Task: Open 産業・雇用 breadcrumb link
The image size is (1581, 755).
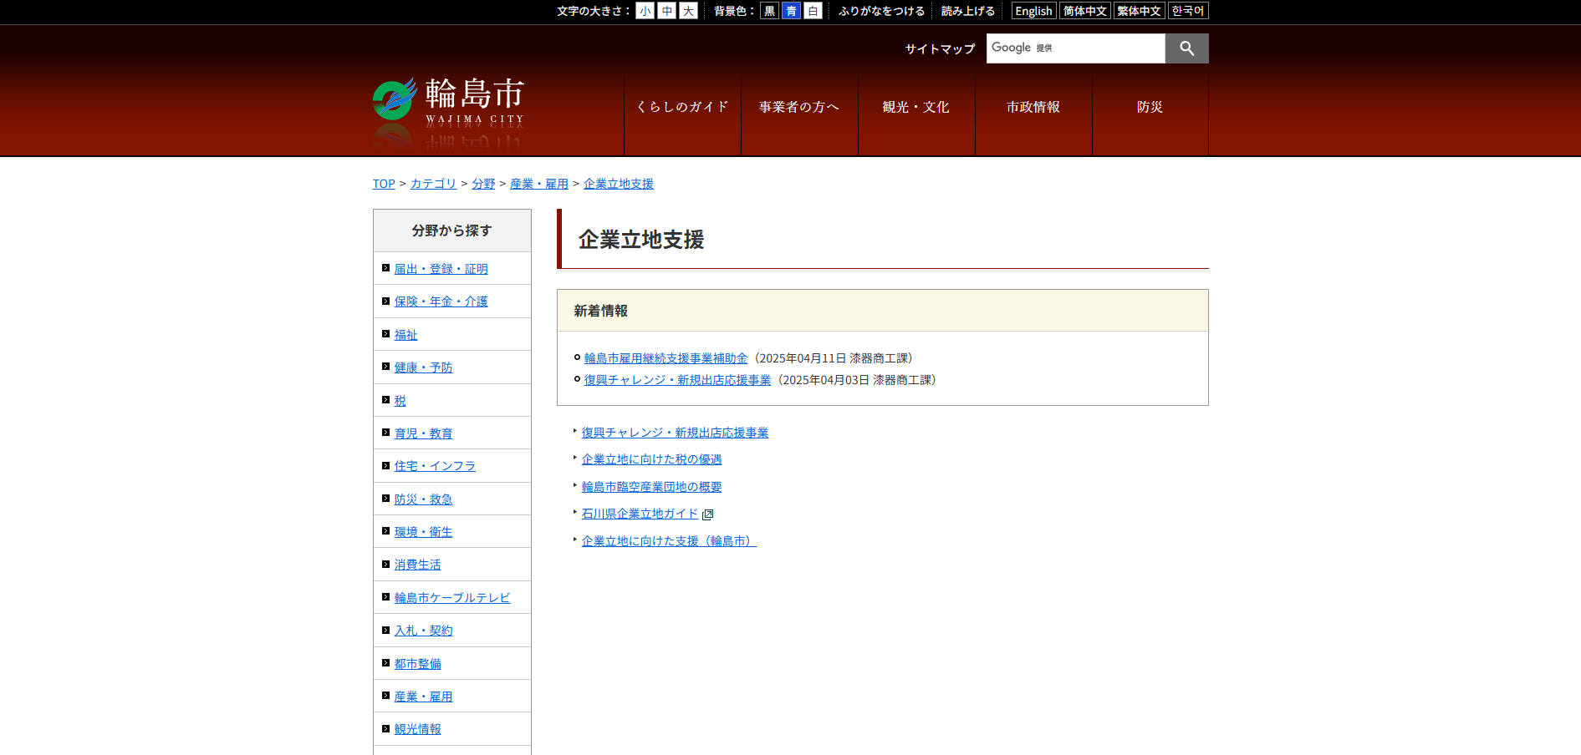Action: [539, 184]
